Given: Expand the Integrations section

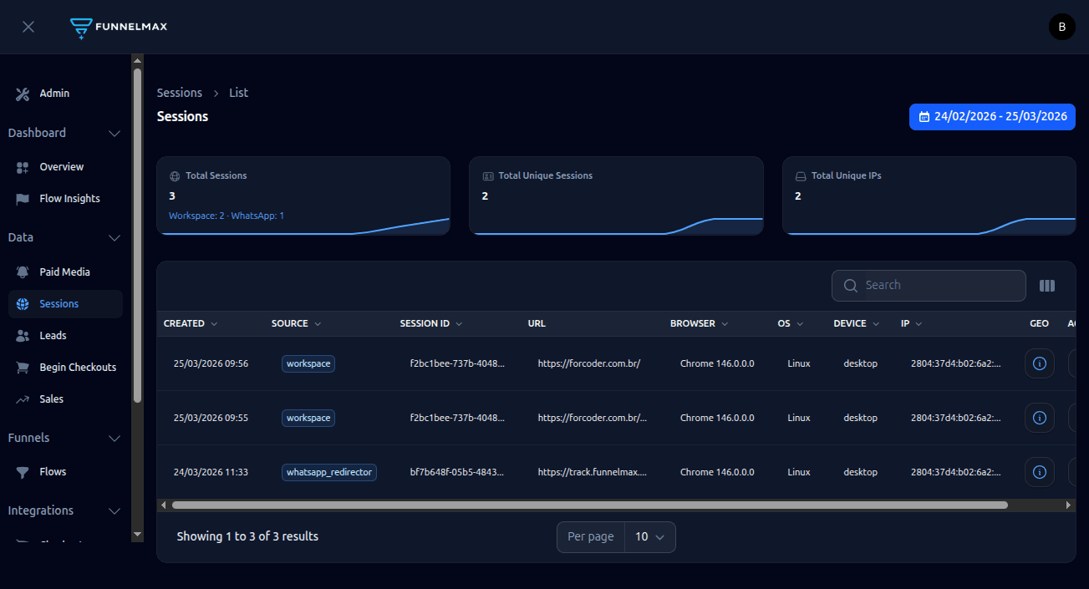Looking at the screenshot, I should click(114, 510).
